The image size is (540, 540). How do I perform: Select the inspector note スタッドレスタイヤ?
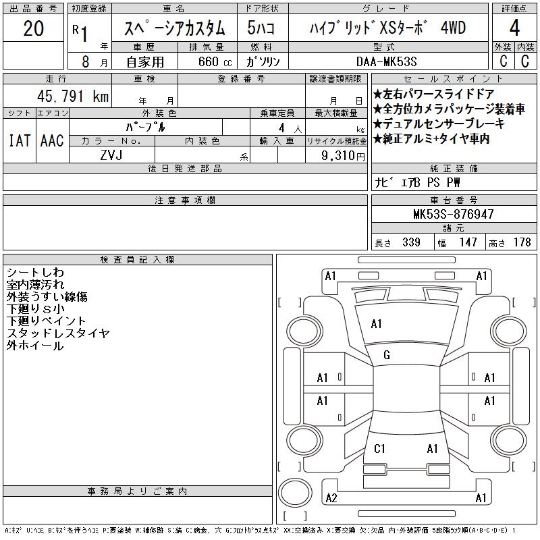(58, 333)
